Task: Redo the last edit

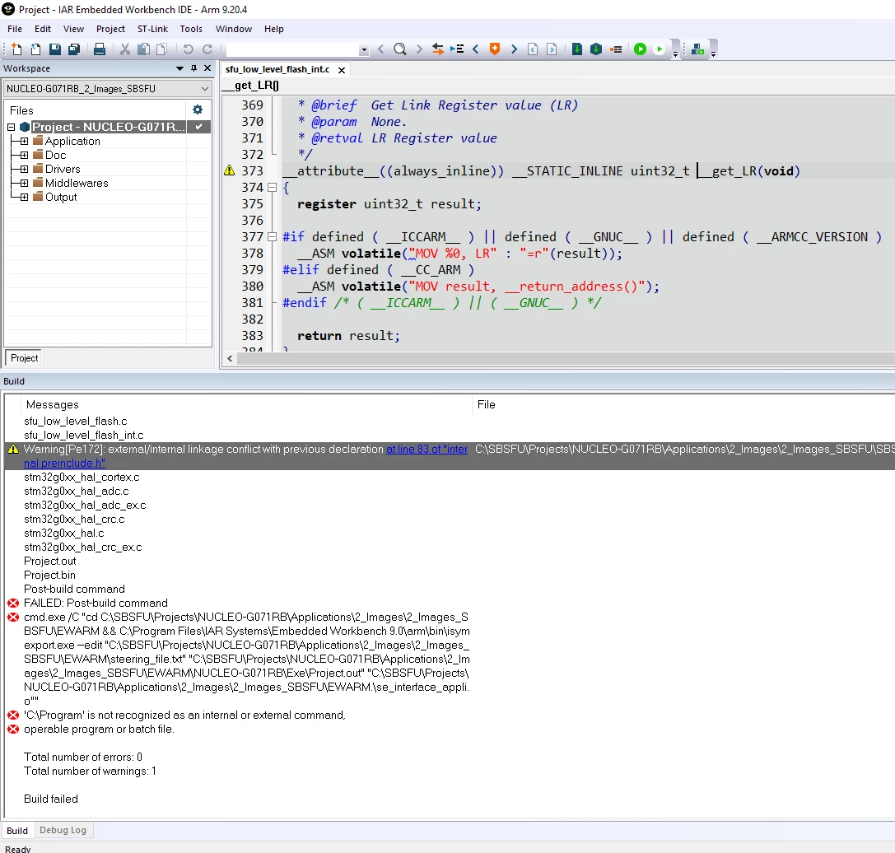Action: [x=207, y=49]
